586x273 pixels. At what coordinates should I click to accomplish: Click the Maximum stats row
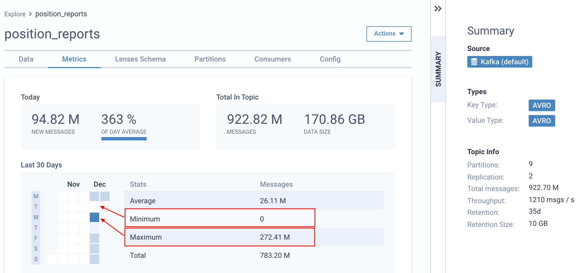[x=219, y=237]
